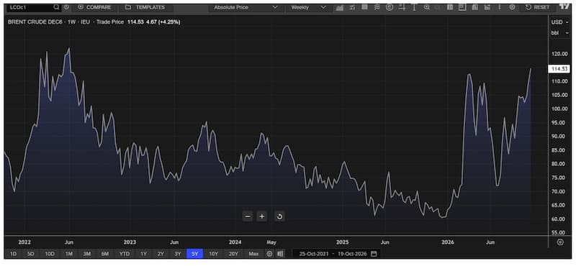Open the USD currency dropdown

[559, 22]
